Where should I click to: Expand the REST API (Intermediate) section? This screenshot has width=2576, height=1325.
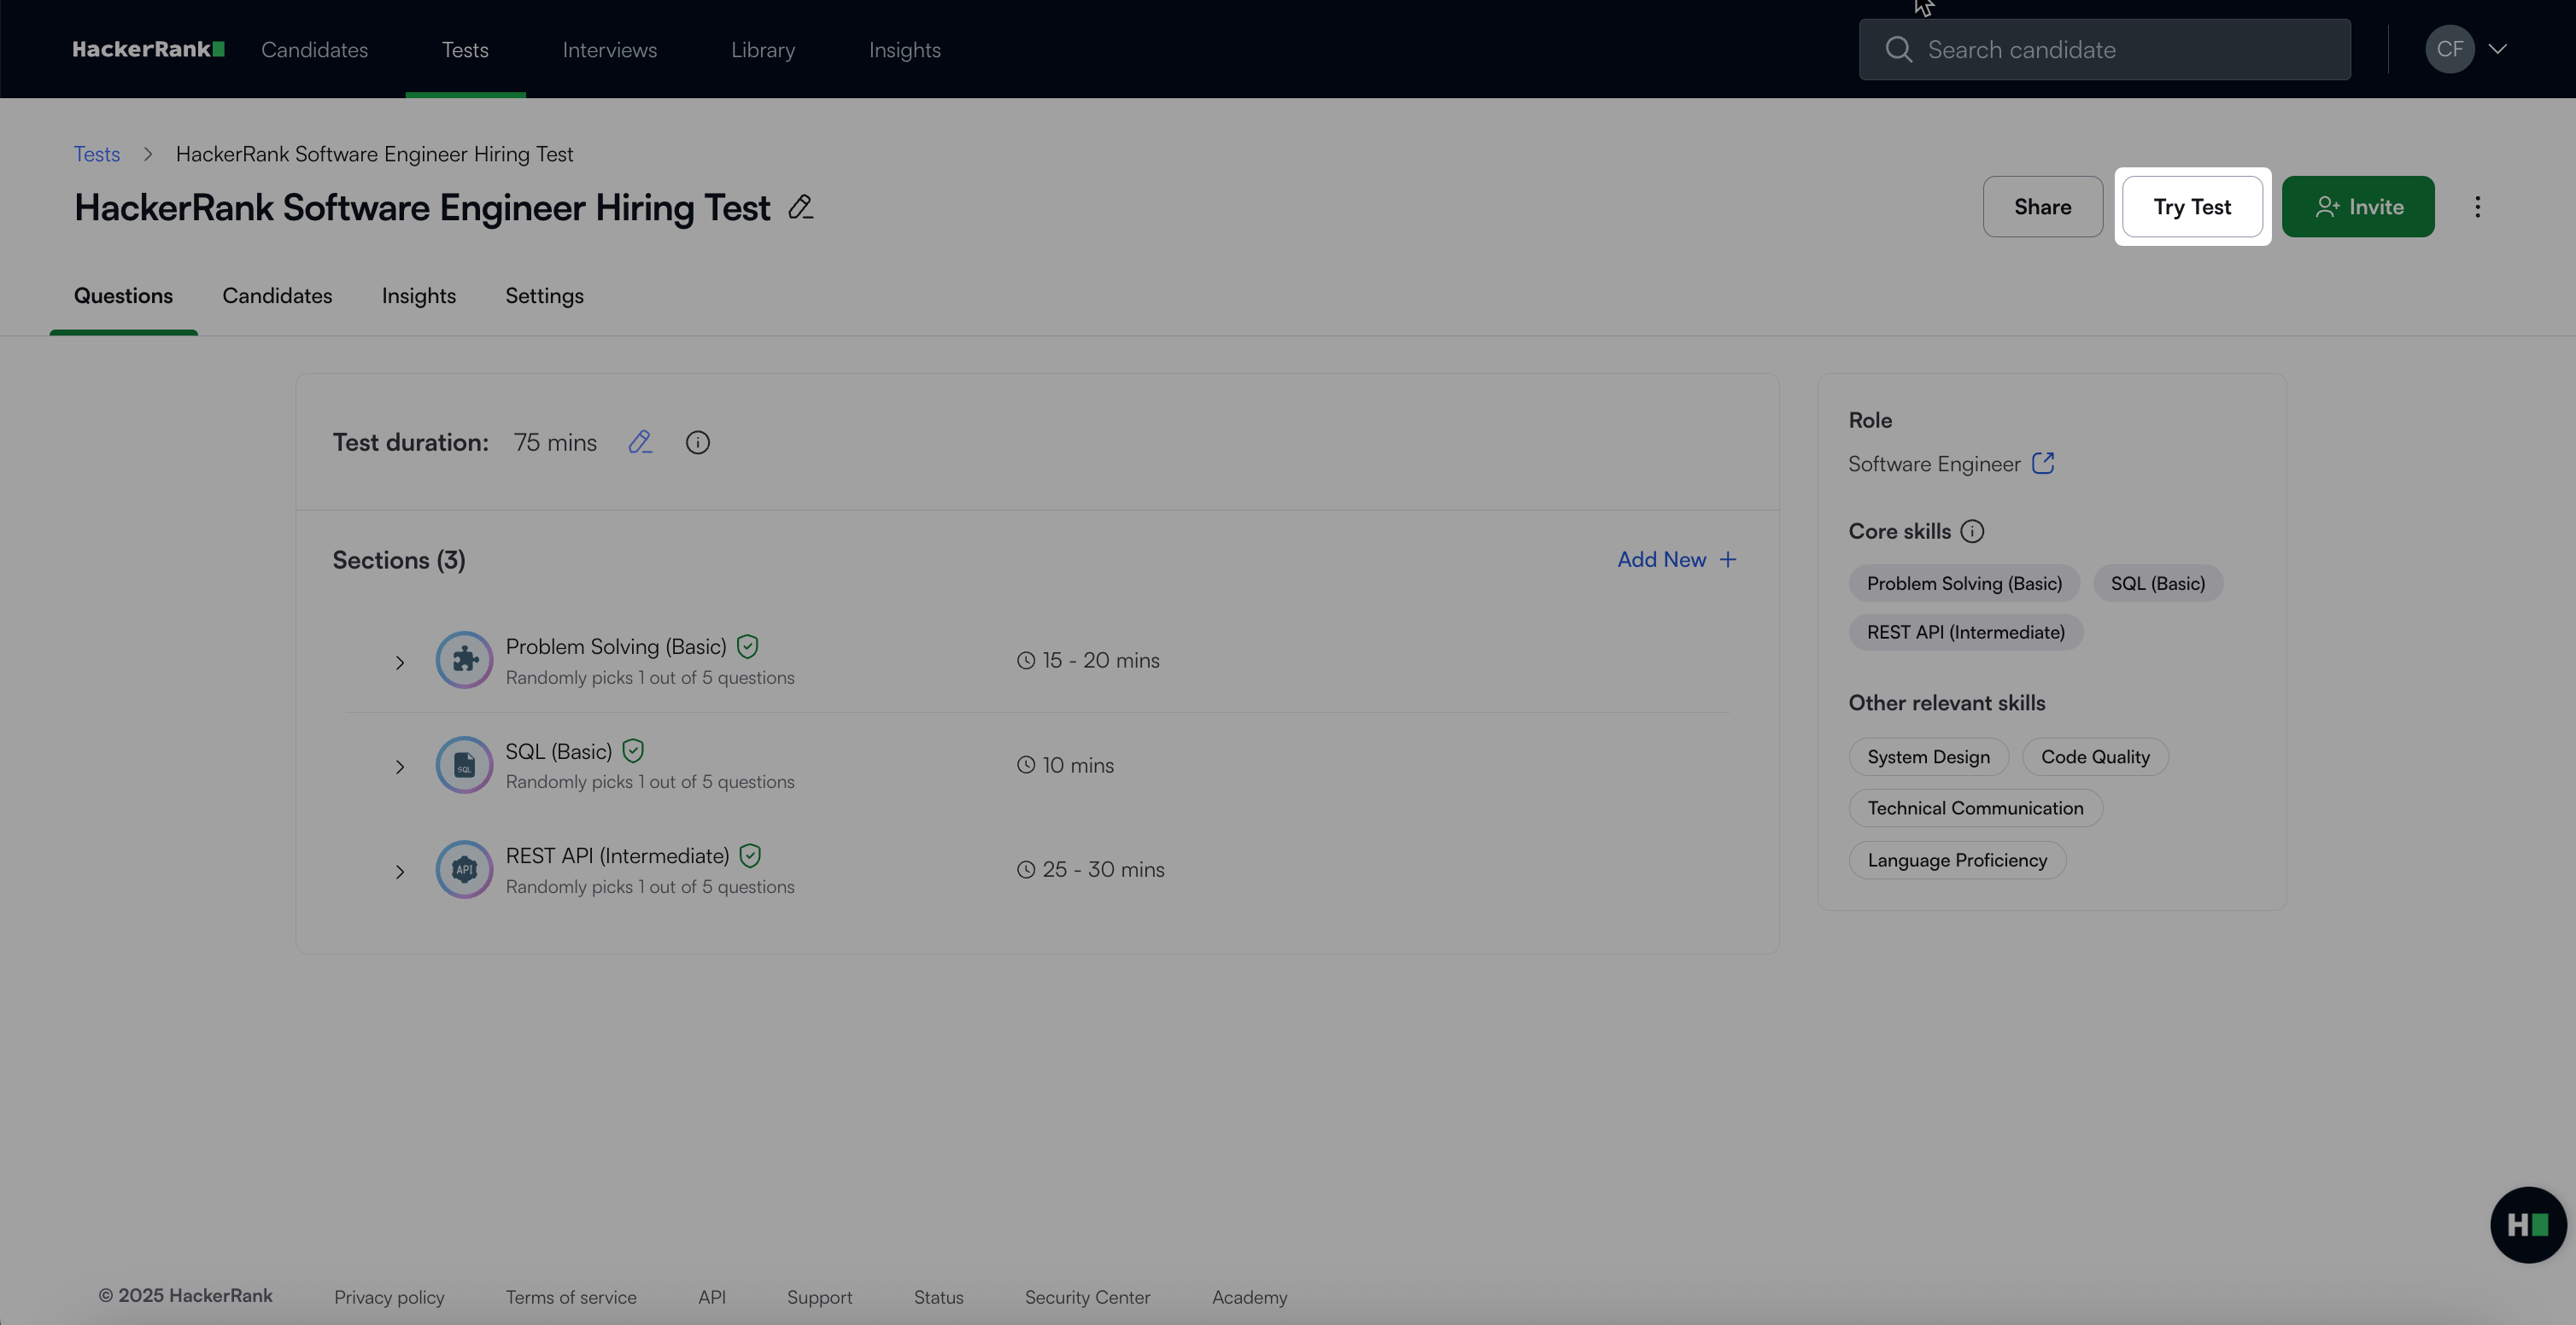pyautogui.click(x=400, y=872)
